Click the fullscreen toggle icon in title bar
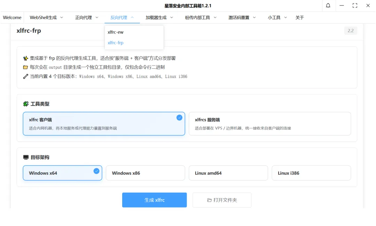 (x=355, y=6)
